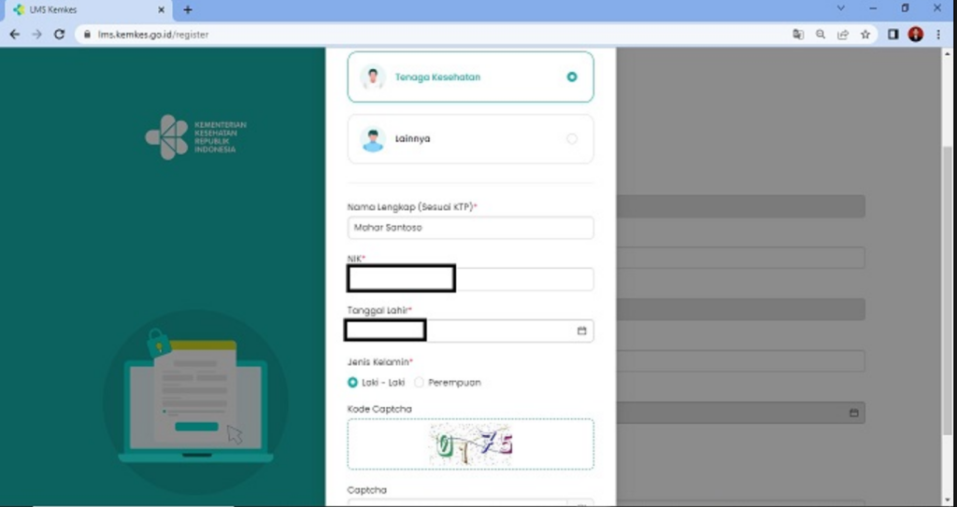Click the Nama Lengkap input field

click(470, 227)
